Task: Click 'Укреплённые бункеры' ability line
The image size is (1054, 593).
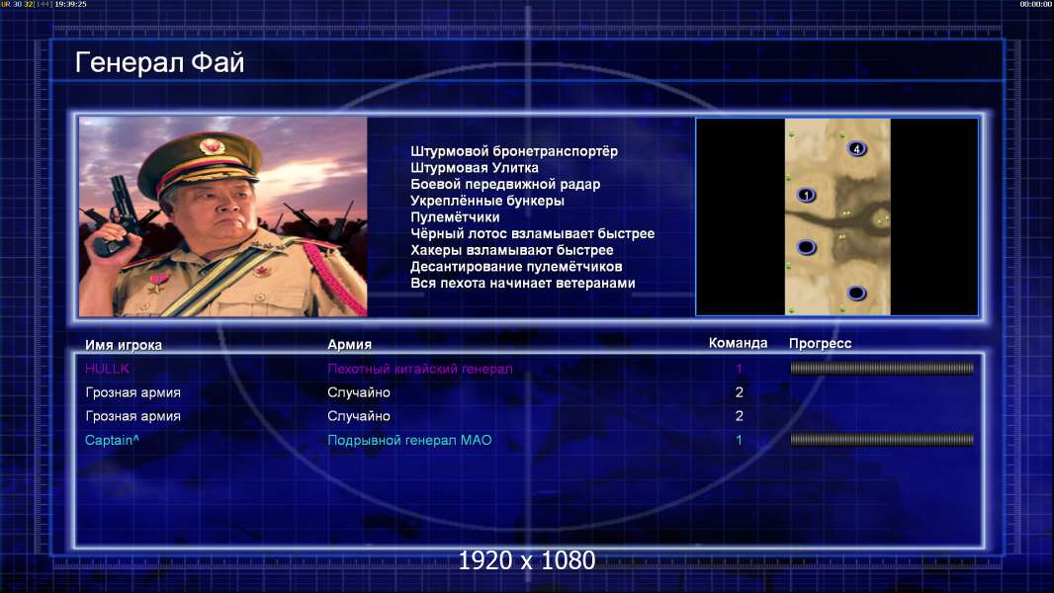Action: [x=487, y=201]
